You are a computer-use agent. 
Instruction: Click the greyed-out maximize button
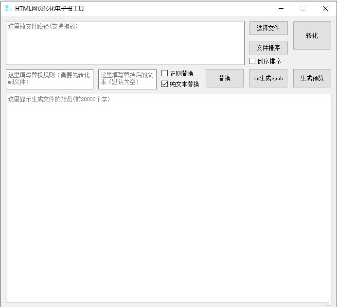(303, 8)
